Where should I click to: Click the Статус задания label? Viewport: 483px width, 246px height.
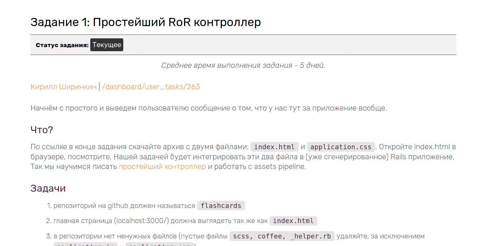pos(62,45)
